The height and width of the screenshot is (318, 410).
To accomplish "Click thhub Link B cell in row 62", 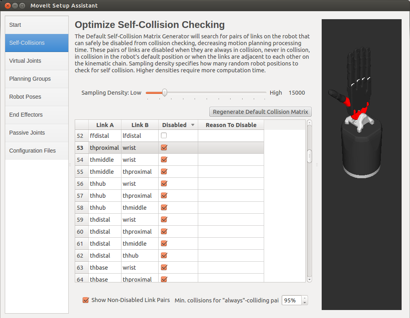I will (140, 256).
